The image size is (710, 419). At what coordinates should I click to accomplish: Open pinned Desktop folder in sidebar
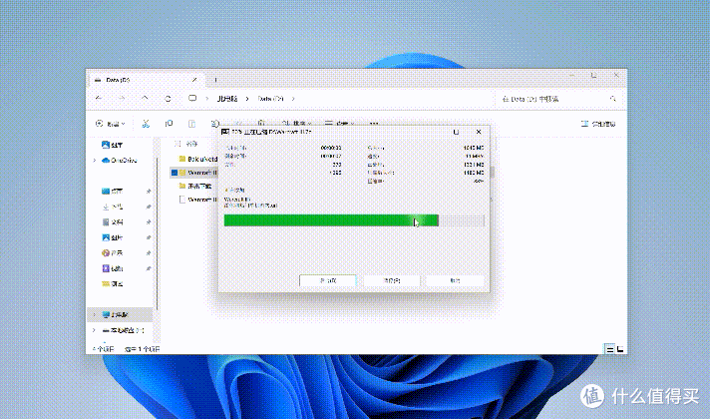click(x=113, y=192)
